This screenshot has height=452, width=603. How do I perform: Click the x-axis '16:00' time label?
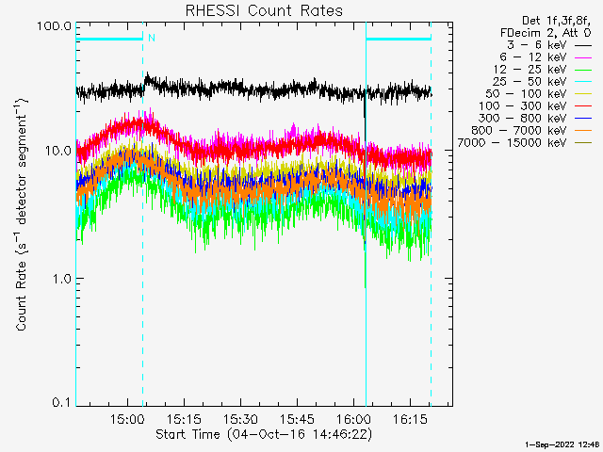click(354, 419)
